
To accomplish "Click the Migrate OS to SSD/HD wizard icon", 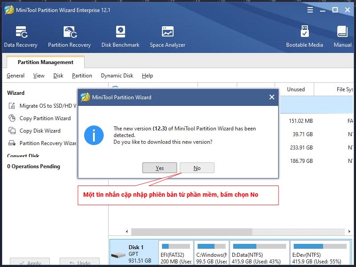I will pos(12,106).
